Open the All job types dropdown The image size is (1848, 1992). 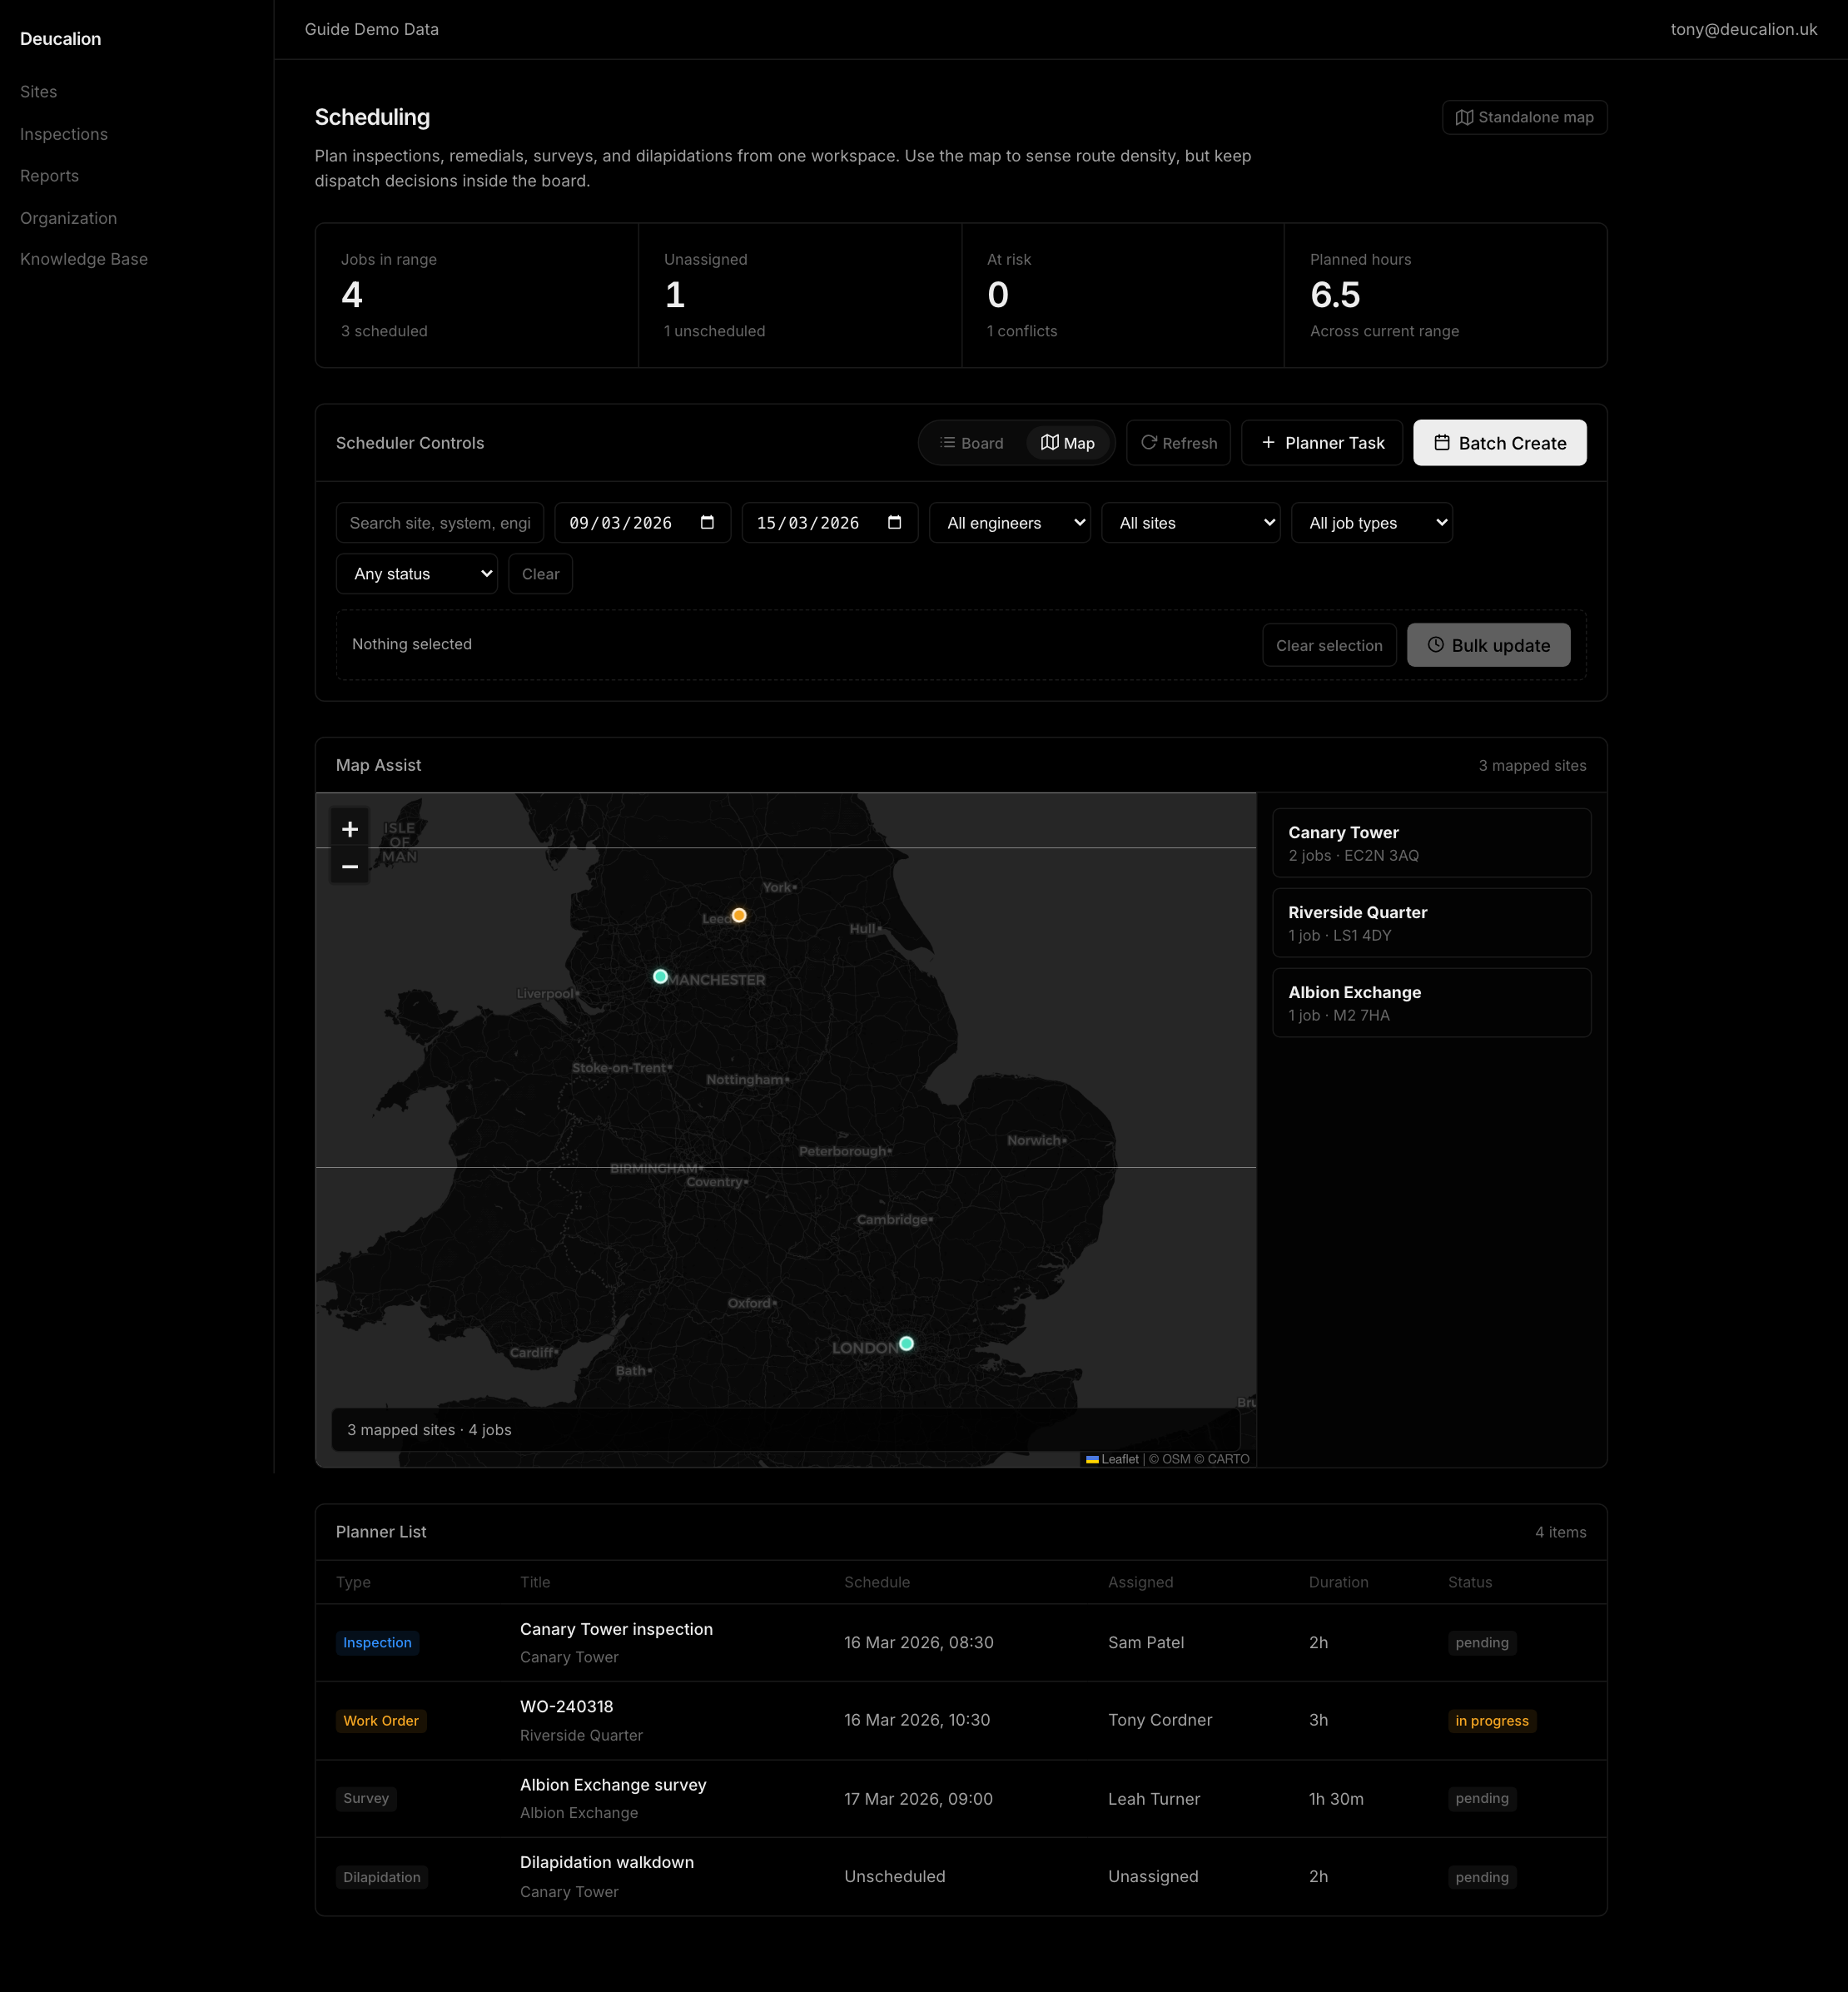tap(1371, 522)
